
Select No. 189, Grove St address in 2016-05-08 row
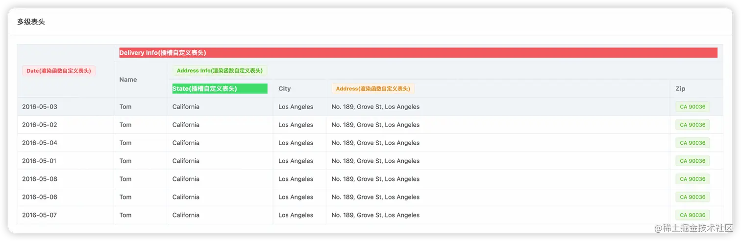point(375,179)
